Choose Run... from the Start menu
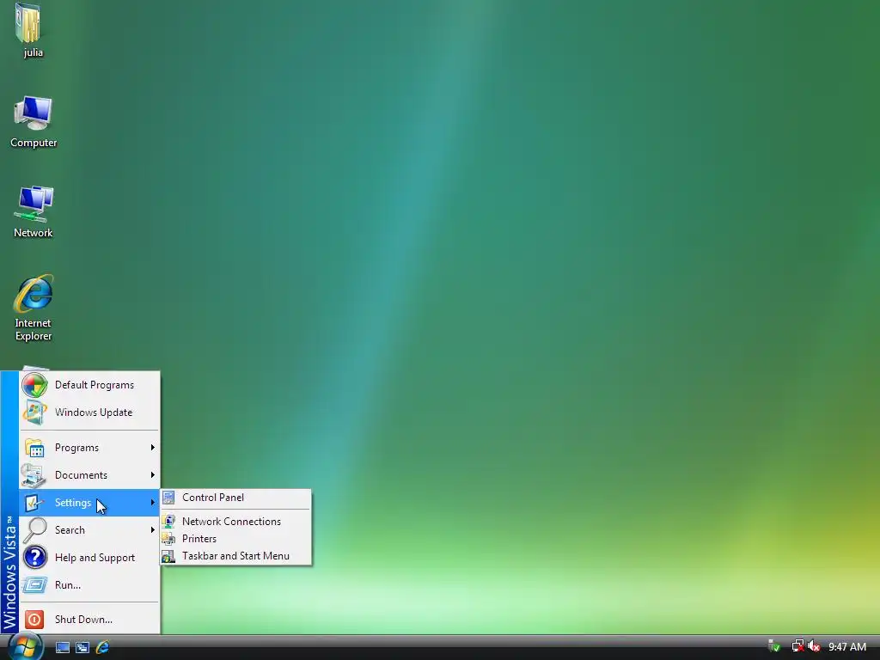 coord(89,584)
